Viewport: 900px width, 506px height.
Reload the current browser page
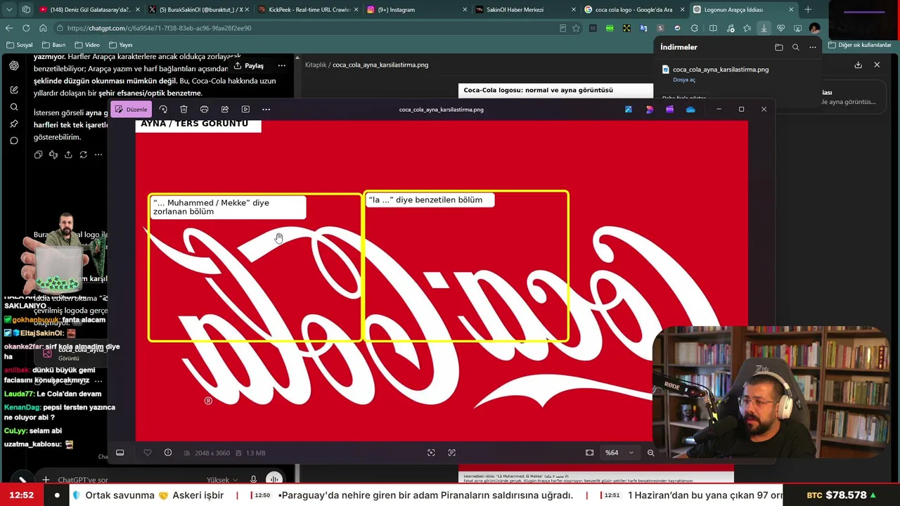tap(26, 28)
